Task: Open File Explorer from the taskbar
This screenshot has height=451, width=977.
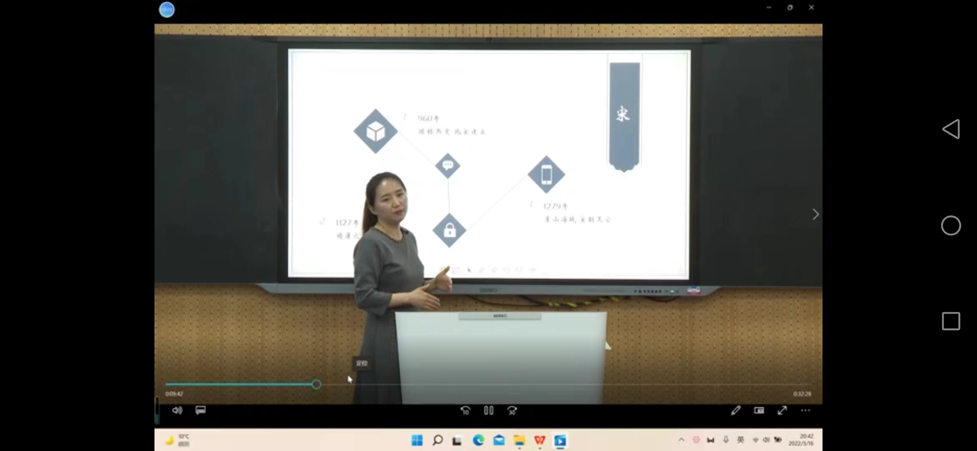Action: click(x=519, y=440)
